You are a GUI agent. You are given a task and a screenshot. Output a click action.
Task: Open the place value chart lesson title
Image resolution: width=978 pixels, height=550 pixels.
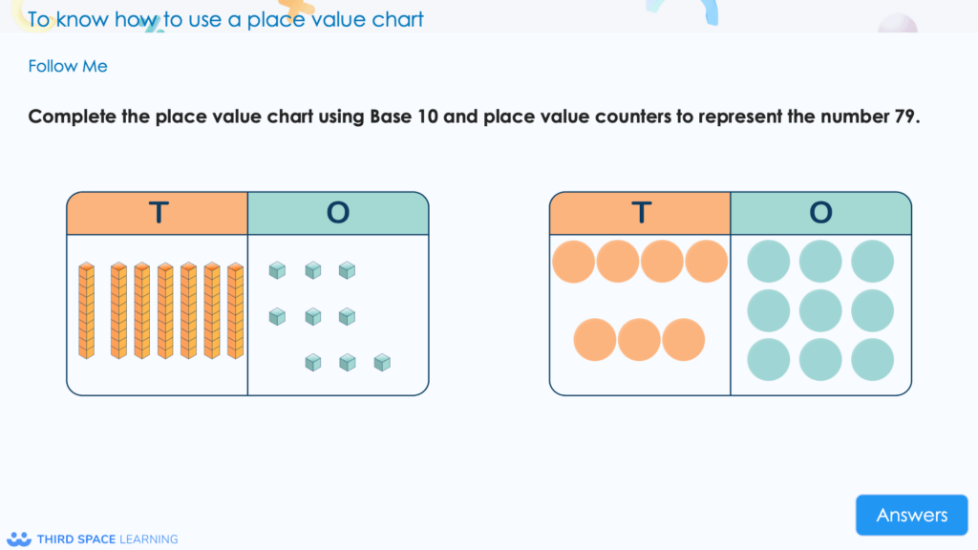(x=225, y=18)
